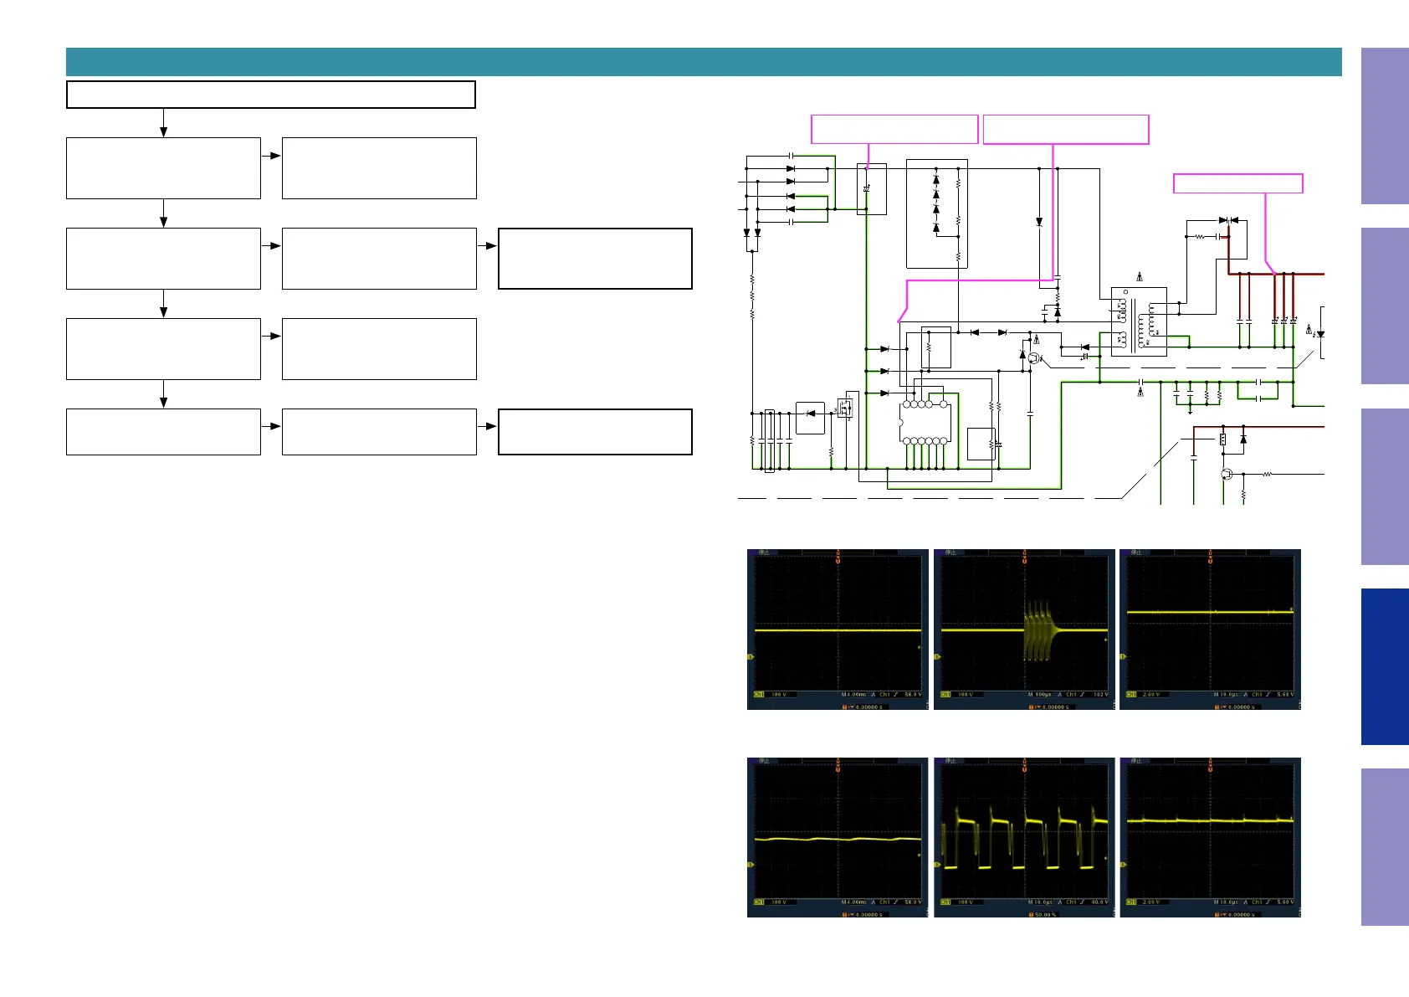
Task: Click the right pink callout box pointing to red rail
Action: tap(1238, 183)
